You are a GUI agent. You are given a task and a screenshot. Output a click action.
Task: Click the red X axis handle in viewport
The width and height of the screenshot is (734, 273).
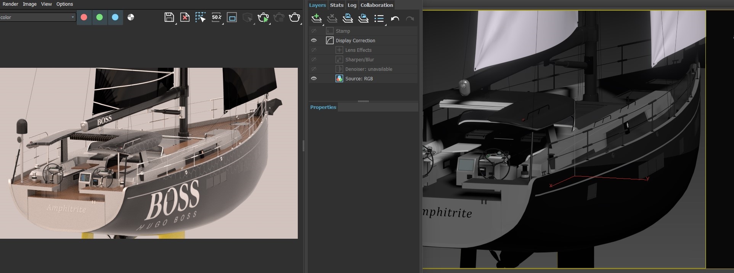551,185
